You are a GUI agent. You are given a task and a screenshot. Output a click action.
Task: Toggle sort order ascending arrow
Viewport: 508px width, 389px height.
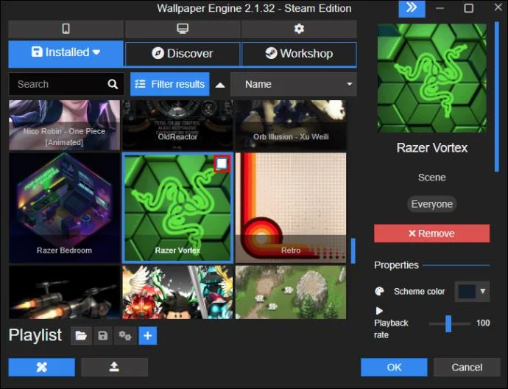point(220,85)
